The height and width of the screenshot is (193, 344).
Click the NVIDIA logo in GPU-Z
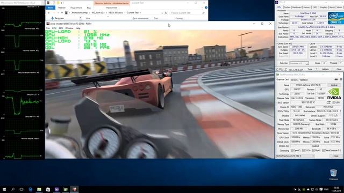tap(334, 94)
